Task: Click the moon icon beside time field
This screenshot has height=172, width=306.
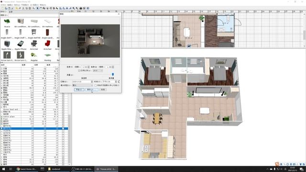Action: tap(119, 82)
